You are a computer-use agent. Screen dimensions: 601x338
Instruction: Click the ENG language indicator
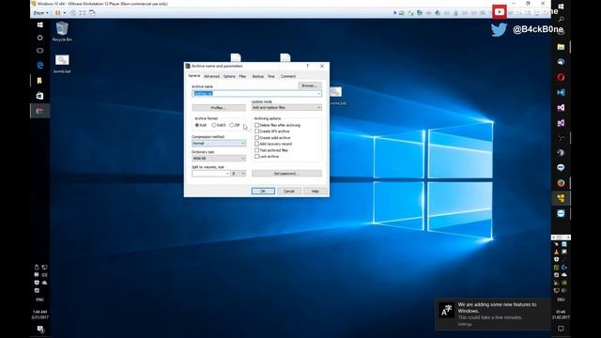pos(39,300)
